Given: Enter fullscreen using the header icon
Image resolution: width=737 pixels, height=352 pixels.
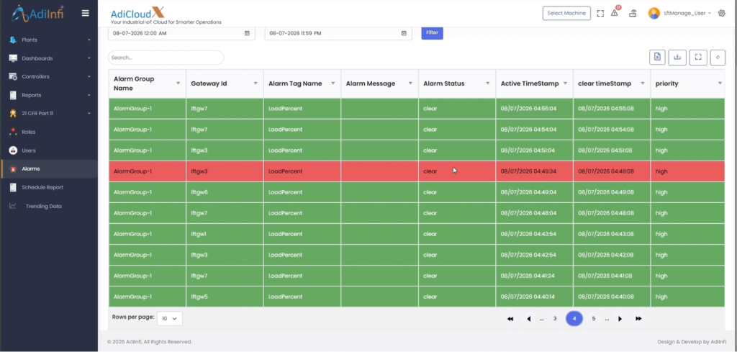Looking at the screenshot, I should pos(600,13).
